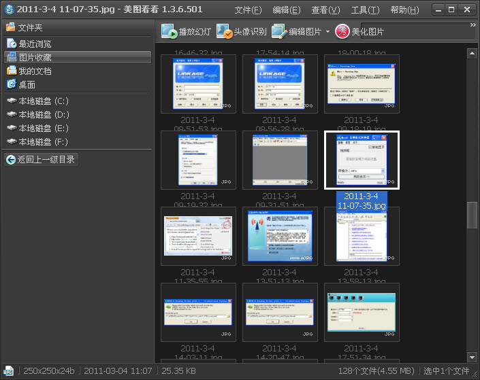
Task: Open 我的文档 folder in sidebar
Action: [35, 71]
